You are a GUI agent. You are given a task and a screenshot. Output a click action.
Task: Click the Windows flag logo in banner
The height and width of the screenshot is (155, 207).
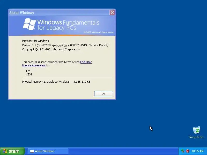click(x=29, y=24)
